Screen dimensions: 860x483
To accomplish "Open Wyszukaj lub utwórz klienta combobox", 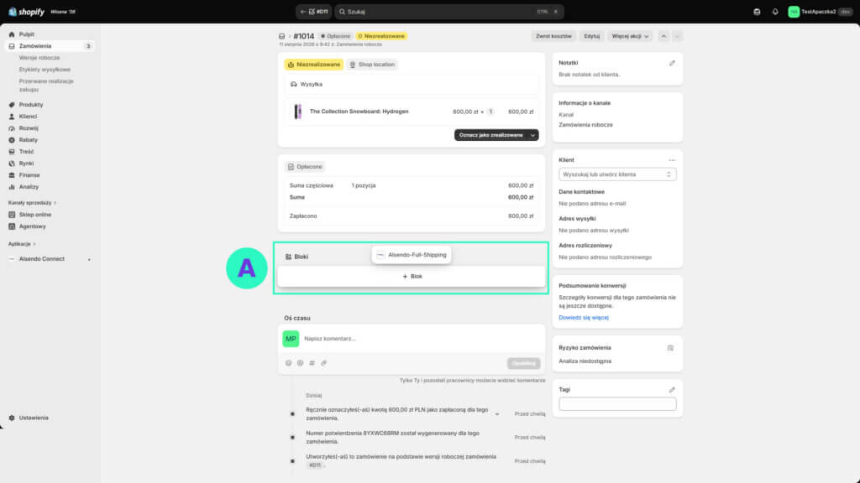I will pos(617,174).
